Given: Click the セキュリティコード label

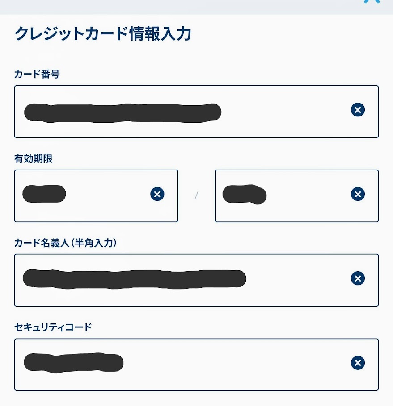Looking at the screenshot, I should click(53, 327).
